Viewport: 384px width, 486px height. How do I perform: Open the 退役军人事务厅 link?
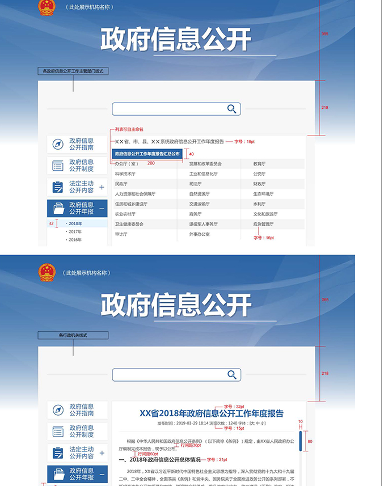click(x=203, y=224)
